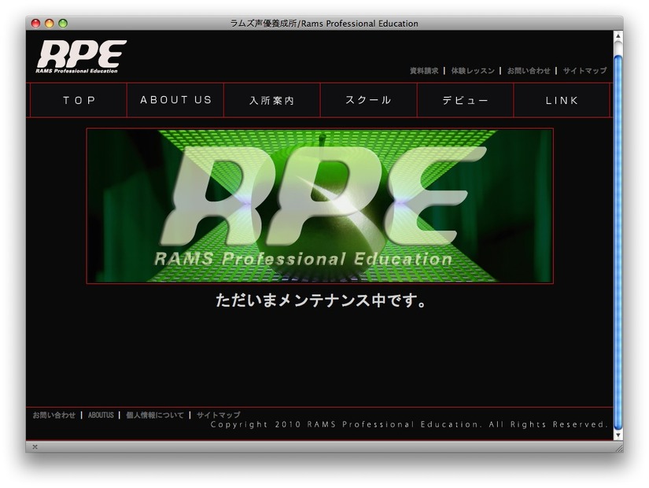Open the footer お問い合わせ link
This screenshot has width=649, height=488.
[53, 415]
